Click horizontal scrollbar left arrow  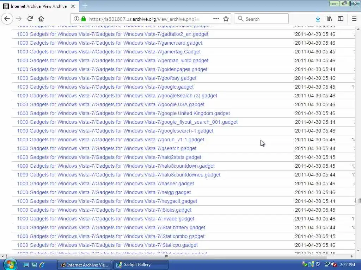2,256
